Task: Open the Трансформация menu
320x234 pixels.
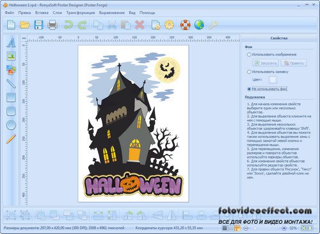Action: (x=81, y=13)
